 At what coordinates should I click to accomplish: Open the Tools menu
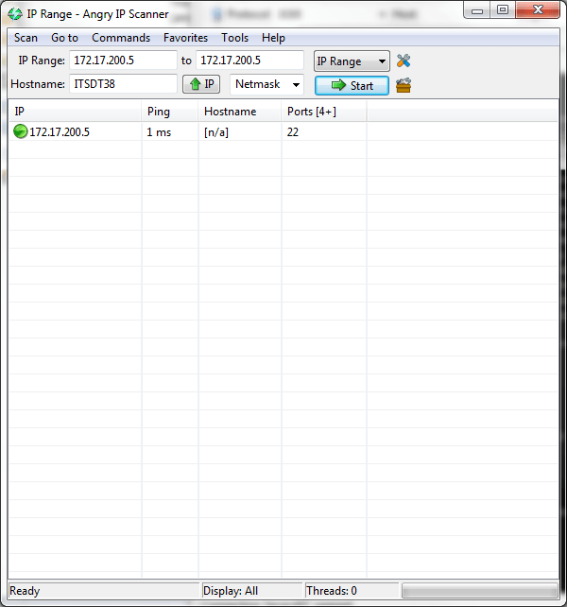(234, 38)
